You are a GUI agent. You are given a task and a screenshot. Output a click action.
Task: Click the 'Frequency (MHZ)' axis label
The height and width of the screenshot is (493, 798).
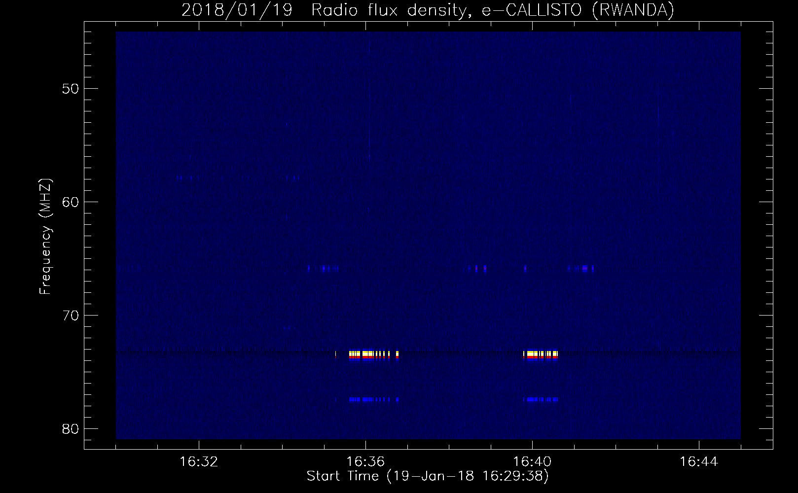[x=45, y=237]
